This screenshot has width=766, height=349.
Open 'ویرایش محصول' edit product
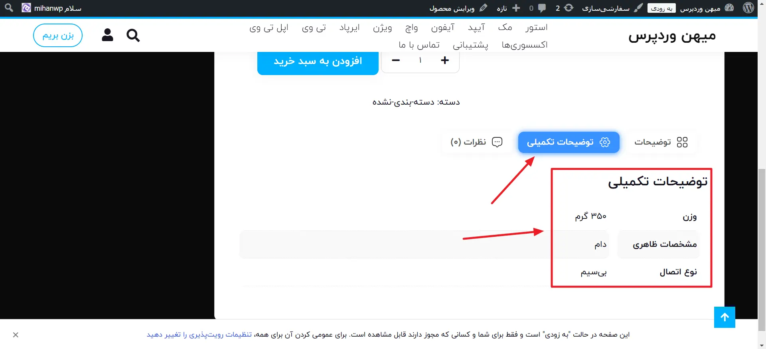tap(458, 8)
